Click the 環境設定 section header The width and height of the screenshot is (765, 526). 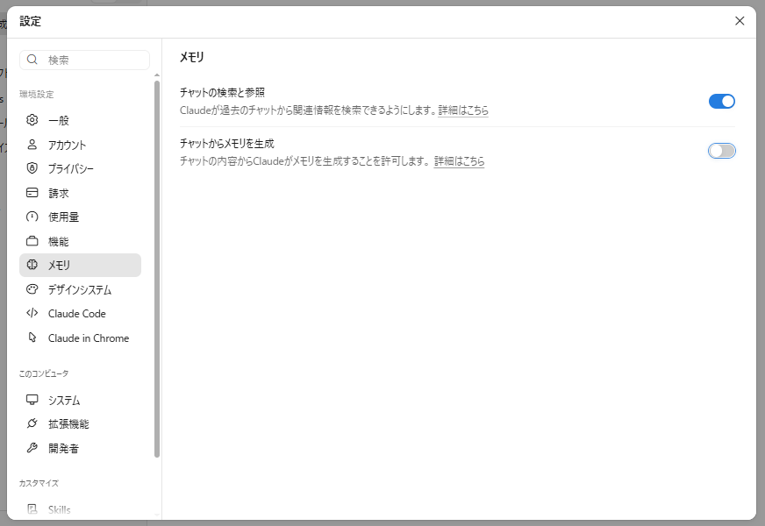tap(37, 94)
